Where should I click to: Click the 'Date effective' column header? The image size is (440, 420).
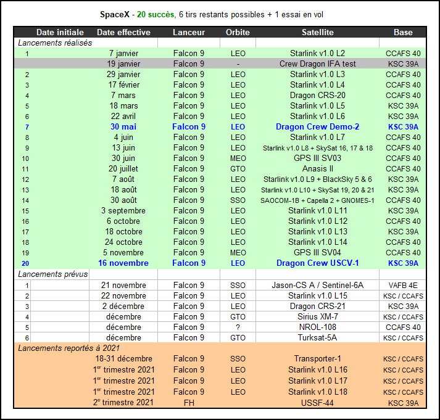click(x=123, y=32)
